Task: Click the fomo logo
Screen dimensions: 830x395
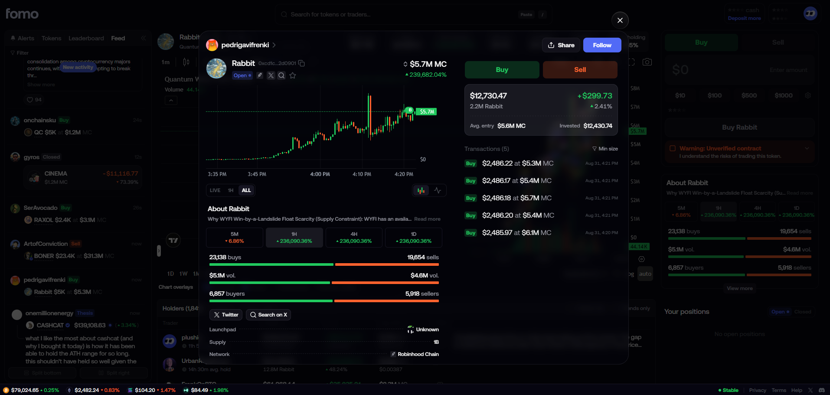Action: 22,14
